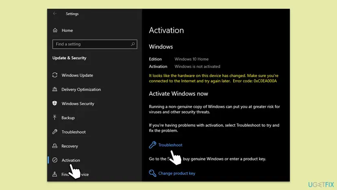Click the Delivery Optimization icon
Image resolution: width=337 pixels, height=190 pixels.
(55, 89)
